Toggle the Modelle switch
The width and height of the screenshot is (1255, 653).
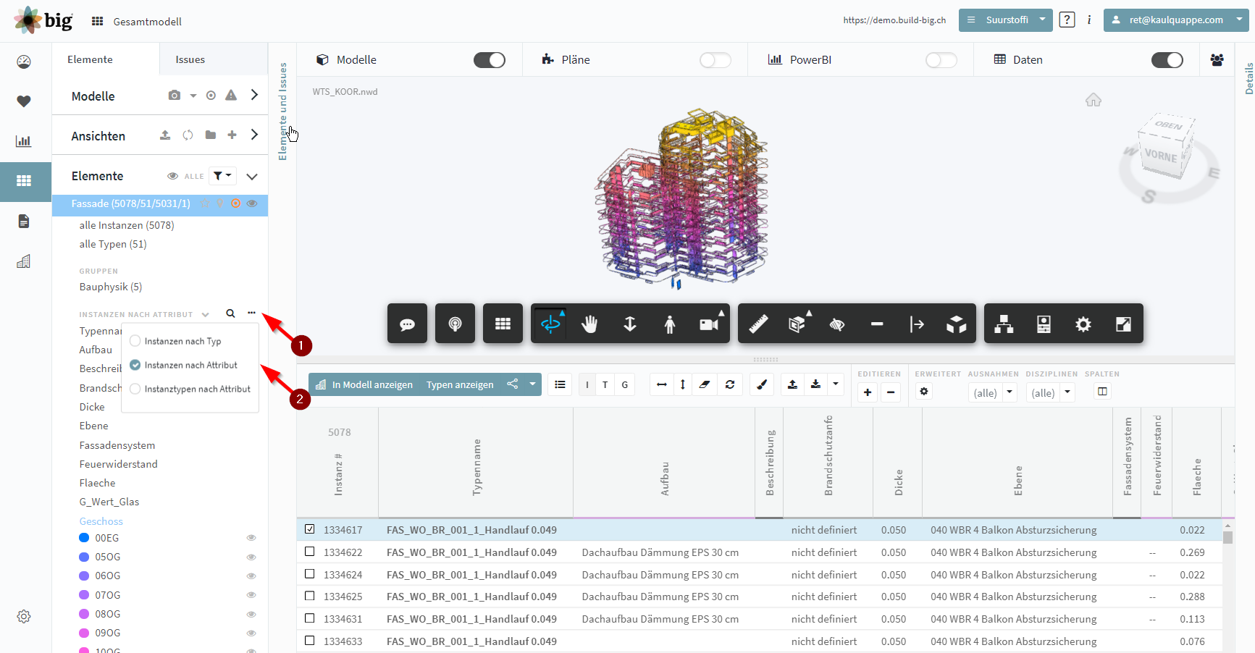pyautogui.click(x=490, y=60)
